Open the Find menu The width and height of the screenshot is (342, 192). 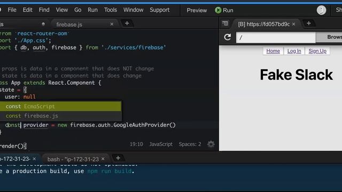(x=44, y=10)
